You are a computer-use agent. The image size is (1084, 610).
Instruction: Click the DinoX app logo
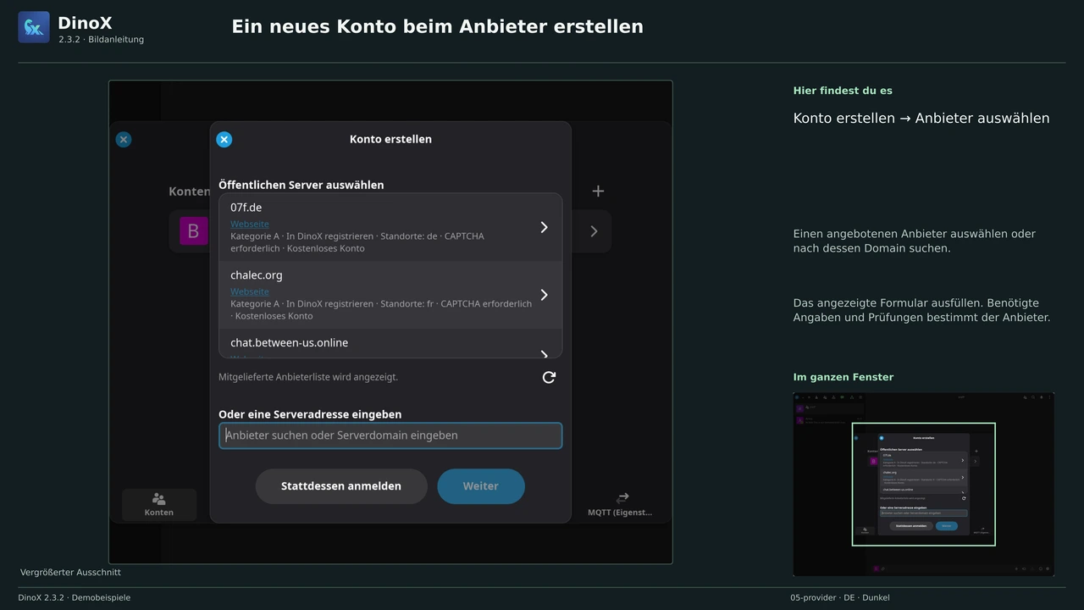34,27
